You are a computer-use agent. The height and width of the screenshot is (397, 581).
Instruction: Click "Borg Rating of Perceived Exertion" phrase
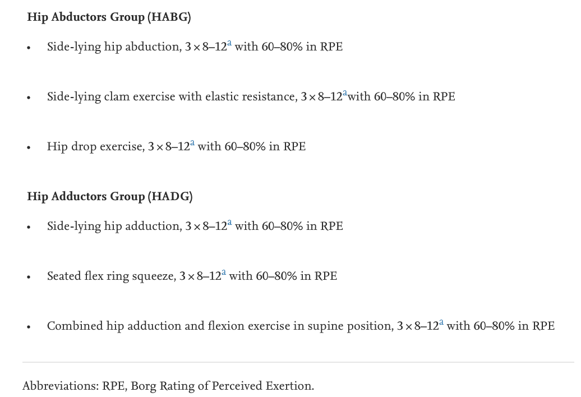(221, 386)
